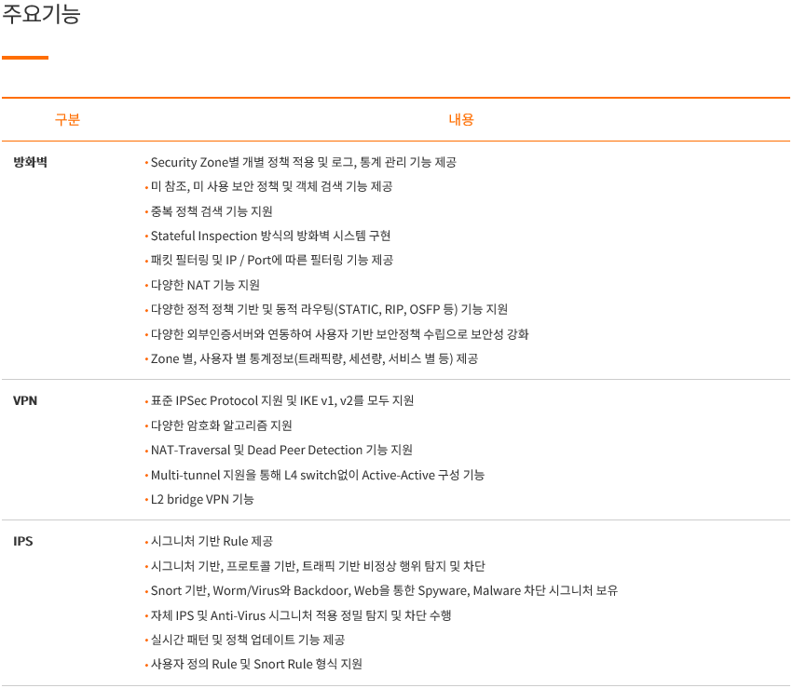Image resolution: width=793 pixels, height=688 pixels.
Task: Select the 내용 column header
Action: (460, 120)
